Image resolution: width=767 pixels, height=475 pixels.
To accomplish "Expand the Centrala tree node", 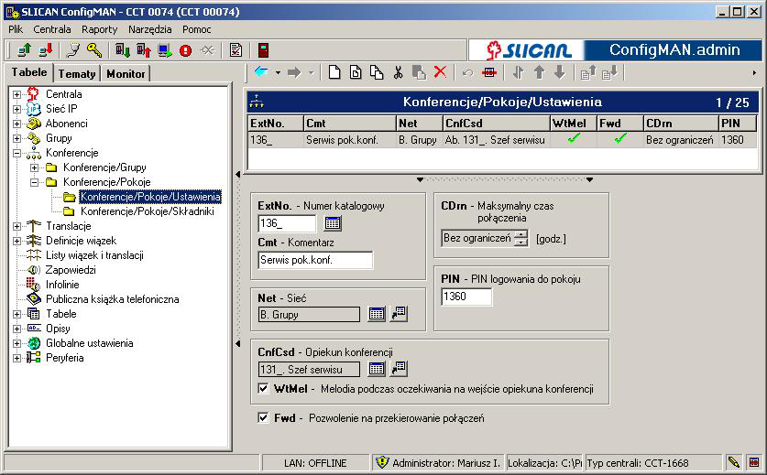I will tap(16, 94).
